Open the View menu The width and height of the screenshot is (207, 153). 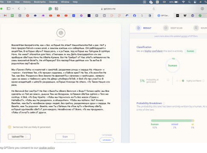click(x=17, y=2)
